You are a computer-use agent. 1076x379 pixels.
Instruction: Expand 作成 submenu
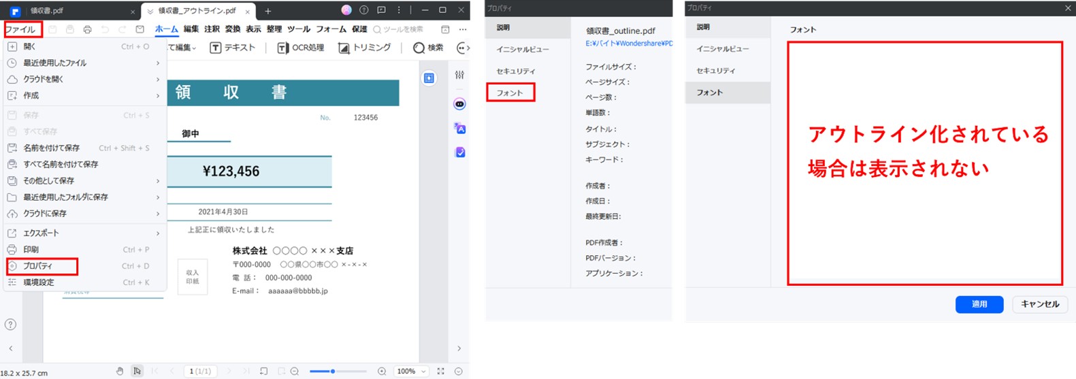pos(85,95)
